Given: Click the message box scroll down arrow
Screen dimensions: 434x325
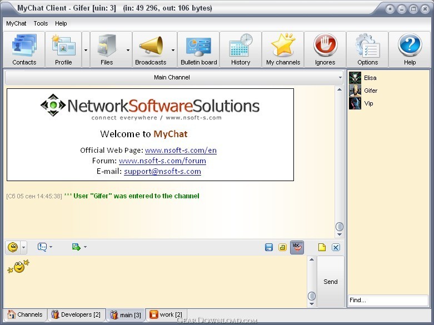Looking at the screenshot, I should pyautogui.click(x=312, y=304).
